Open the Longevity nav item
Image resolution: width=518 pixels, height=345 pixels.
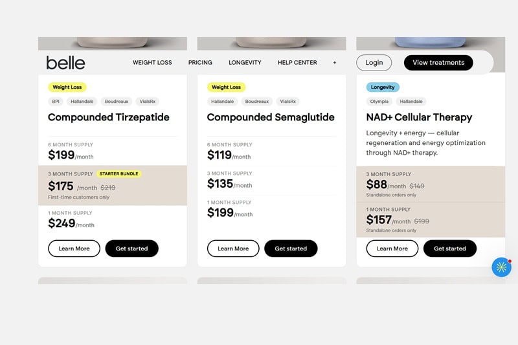pyautogui.click(x=245, y=62)
